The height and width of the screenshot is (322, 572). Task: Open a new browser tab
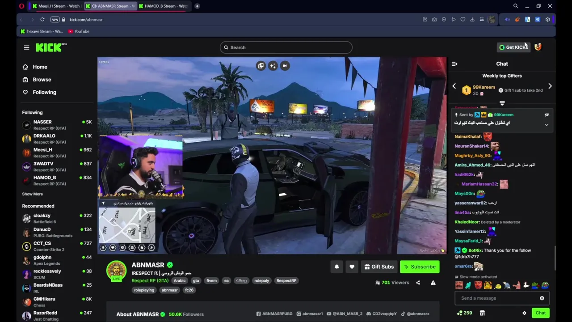[197, 6]
